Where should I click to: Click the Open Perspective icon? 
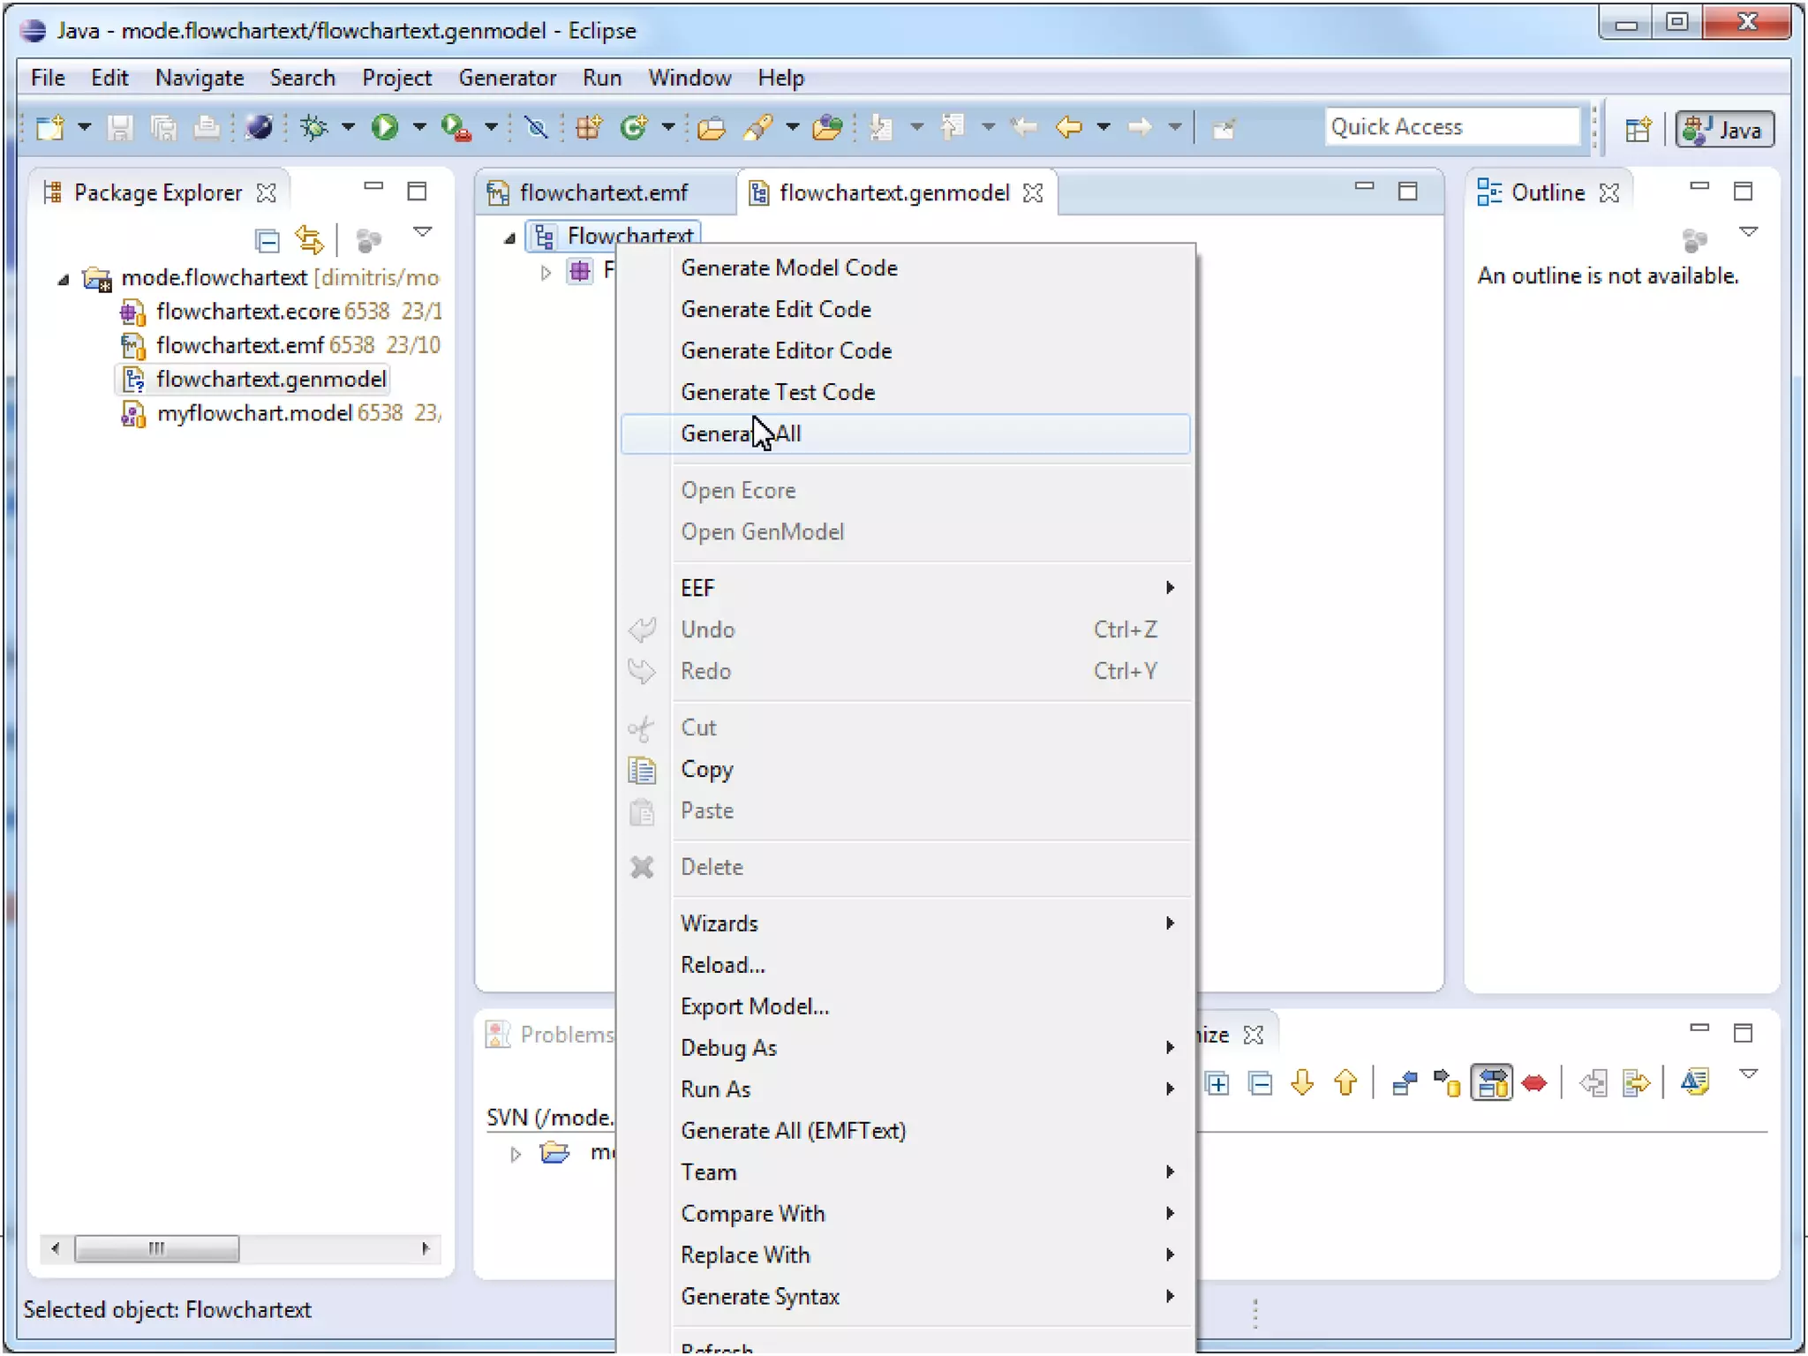tap(1638, 130)
